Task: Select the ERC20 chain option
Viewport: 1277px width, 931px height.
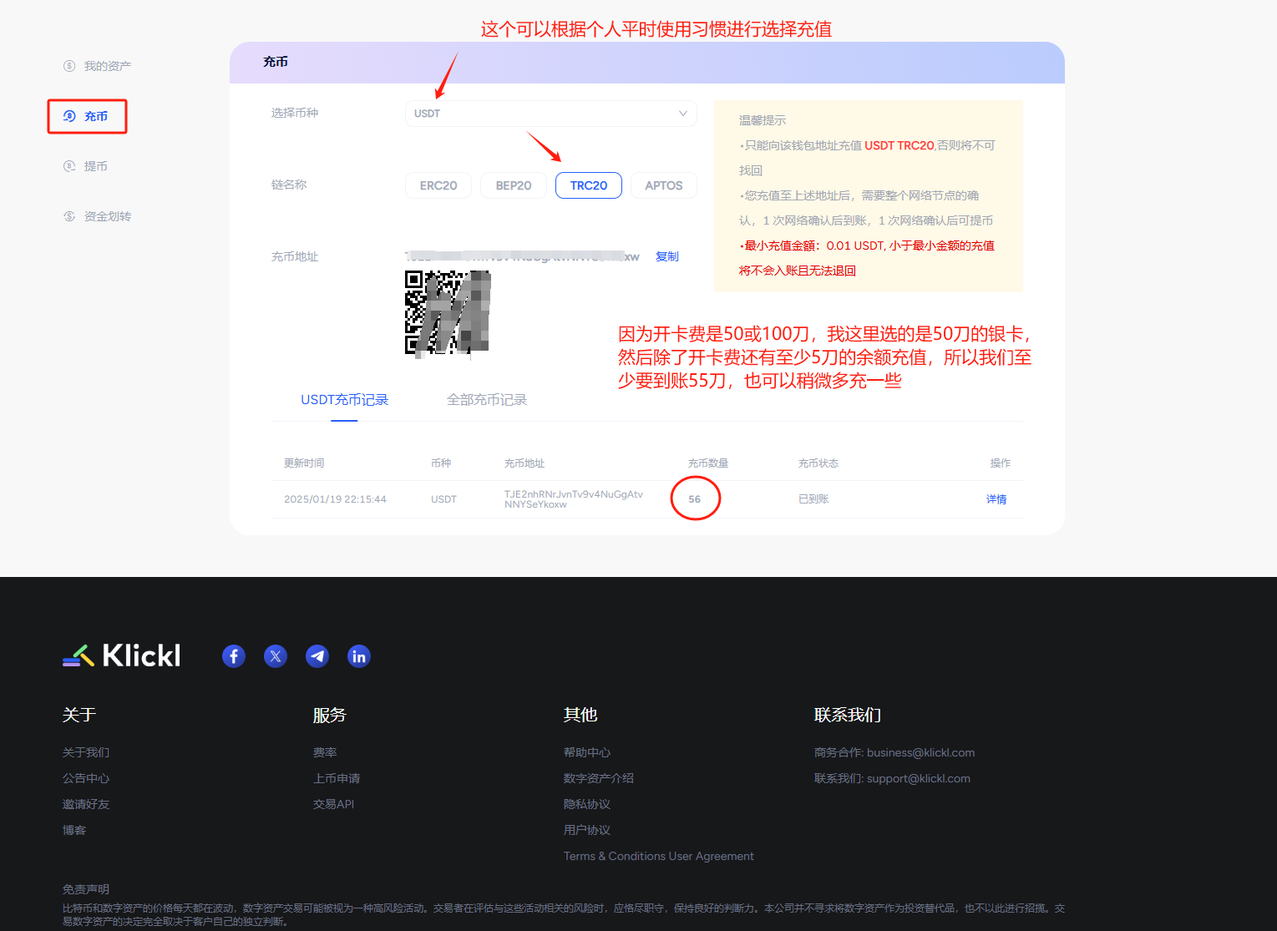Action: tap(438, 185)
